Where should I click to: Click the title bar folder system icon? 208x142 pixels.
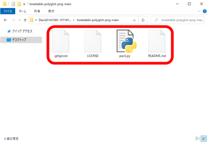[4, 4]
